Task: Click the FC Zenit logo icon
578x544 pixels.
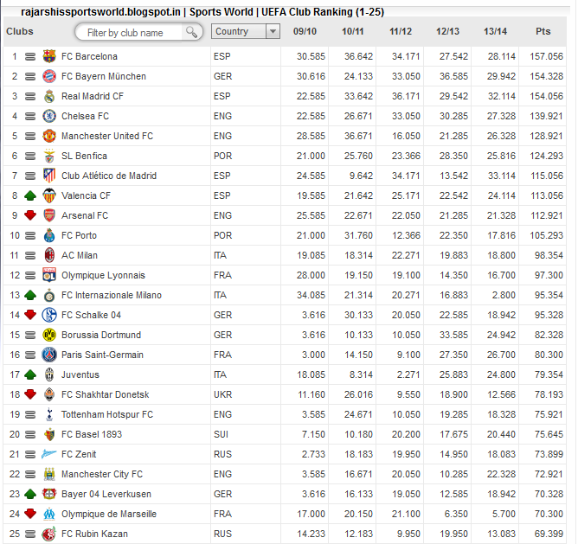Action: [x=49, y=454]
